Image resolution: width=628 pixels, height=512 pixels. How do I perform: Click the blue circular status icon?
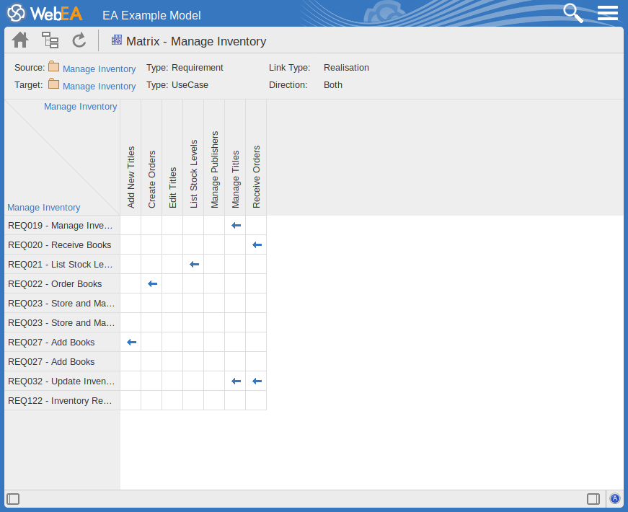pyautogui.click(x=614, y=498)
